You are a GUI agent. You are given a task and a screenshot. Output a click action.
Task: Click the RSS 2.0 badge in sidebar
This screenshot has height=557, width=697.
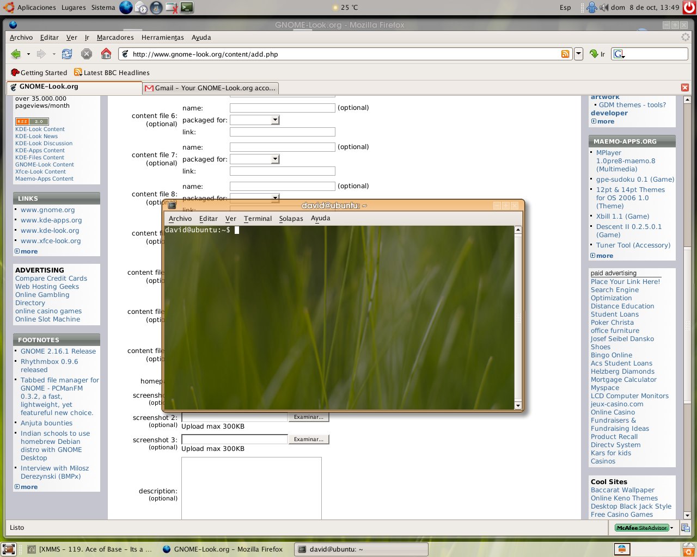[32, 121]
